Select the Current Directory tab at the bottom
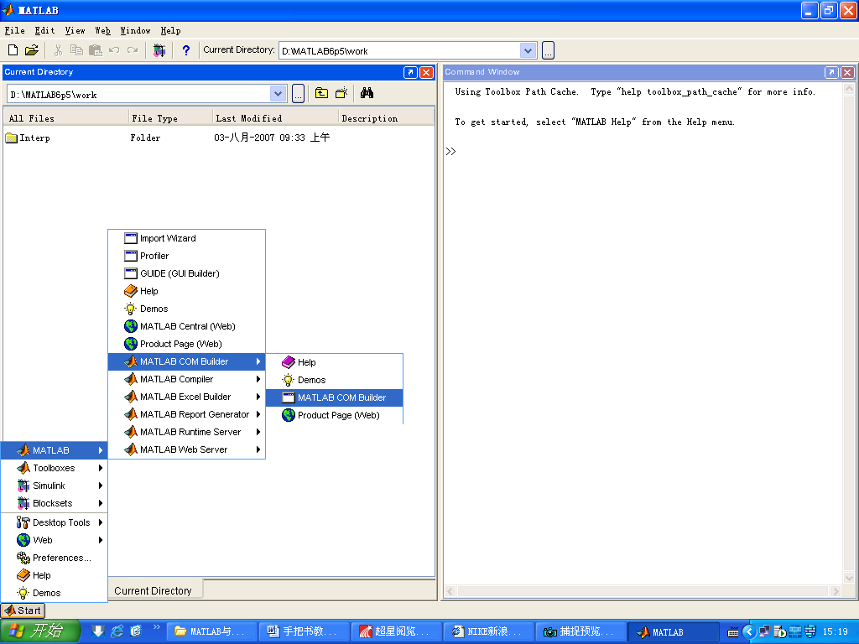This screenshot has width=859, height=644. coord(155,590)
